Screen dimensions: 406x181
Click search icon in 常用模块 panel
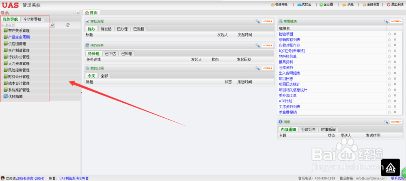(x=386, y=22)
